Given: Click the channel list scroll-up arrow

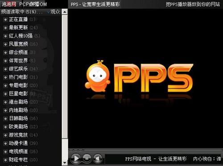Looking at the screenshot, I should coord(65,12).
